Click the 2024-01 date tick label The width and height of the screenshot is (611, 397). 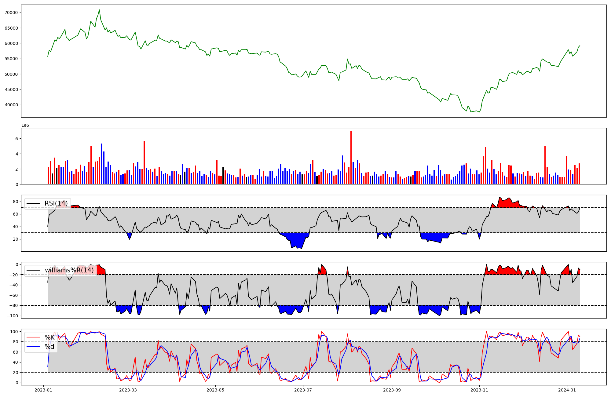[x=567, y=390]
